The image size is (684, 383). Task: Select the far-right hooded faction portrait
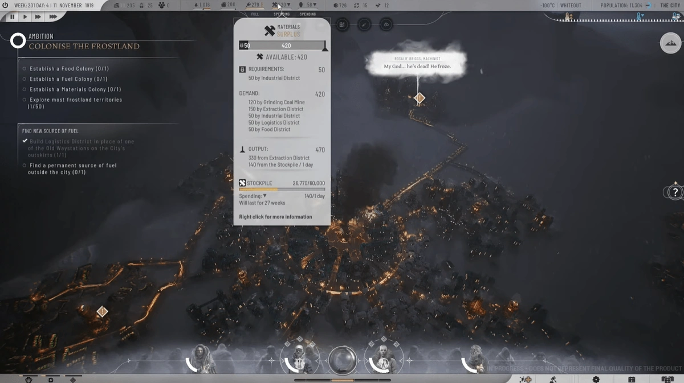tap(475, 359)
